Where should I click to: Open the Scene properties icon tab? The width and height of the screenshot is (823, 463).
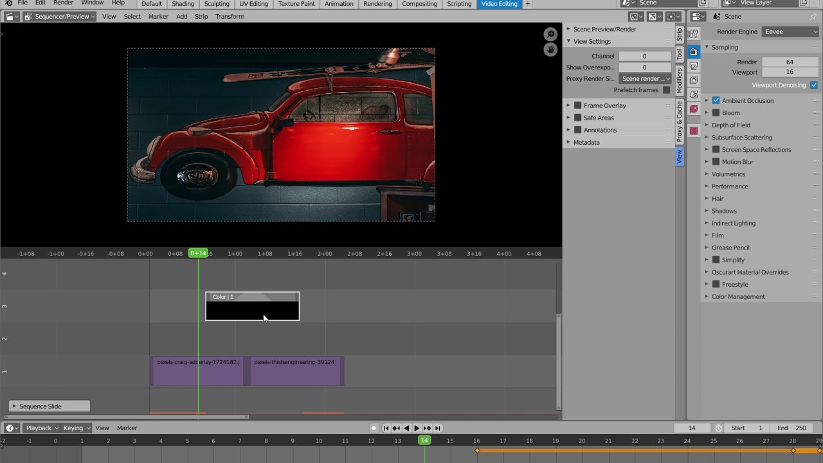pyautogui.click(x=694, y=95)
